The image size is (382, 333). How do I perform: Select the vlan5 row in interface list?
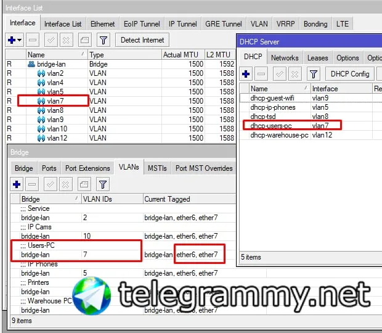(120, 92)
